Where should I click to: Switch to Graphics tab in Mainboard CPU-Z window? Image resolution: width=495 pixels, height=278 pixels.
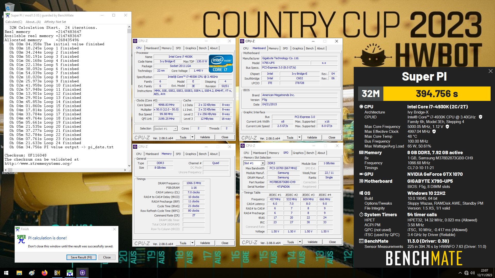(298, 48)
